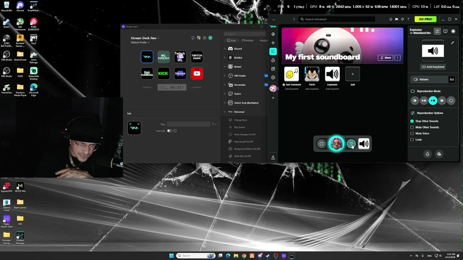This screenshot has height=260, width=463.
Task: Open Stream Deck preferences gear
Action: [204, 38]
